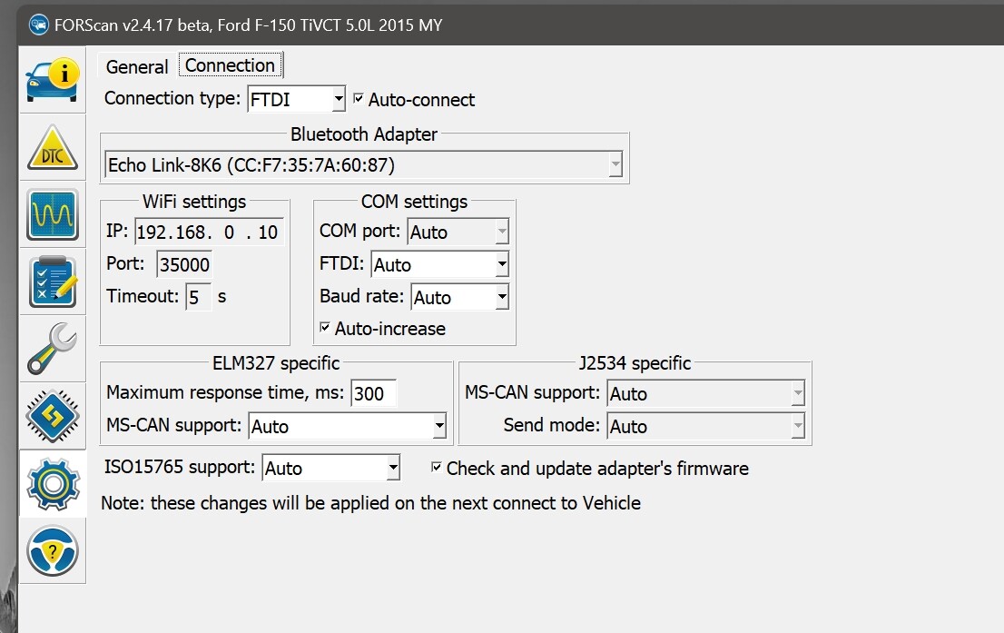
Task: Open the gear settings section
Action: pyautogui.click(x=53, y=484)
